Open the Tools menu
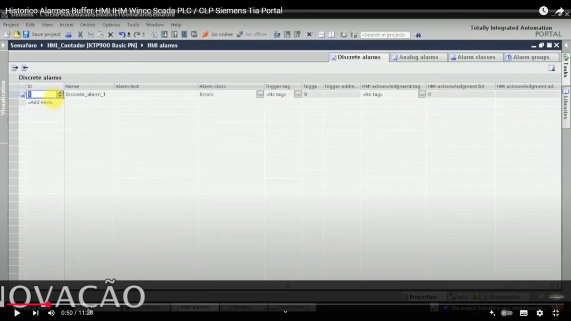571x321 pixels. [133, 25]
